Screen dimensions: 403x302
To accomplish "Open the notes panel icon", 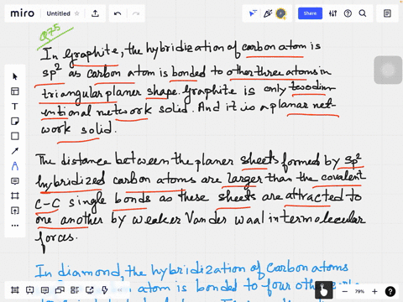I will (x=387, y=13).
